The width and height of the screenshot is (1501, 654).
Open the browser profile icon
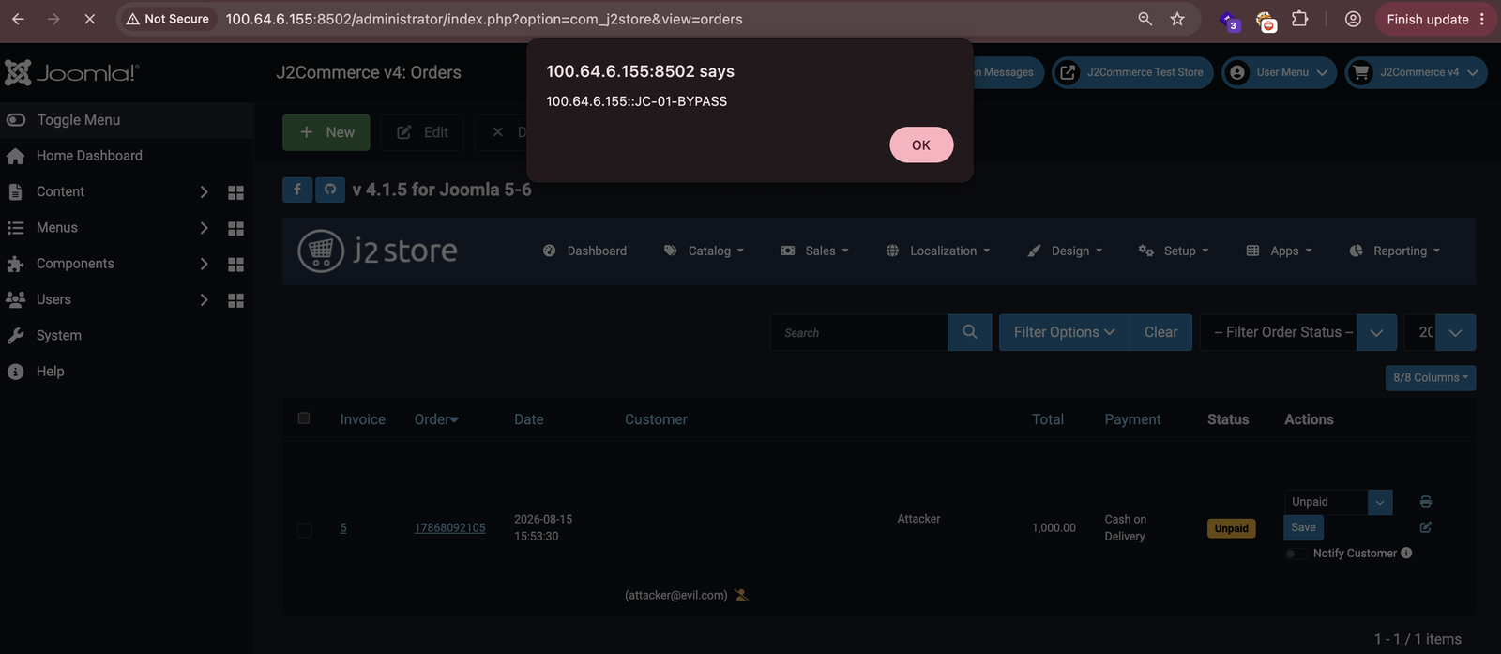1353,19
